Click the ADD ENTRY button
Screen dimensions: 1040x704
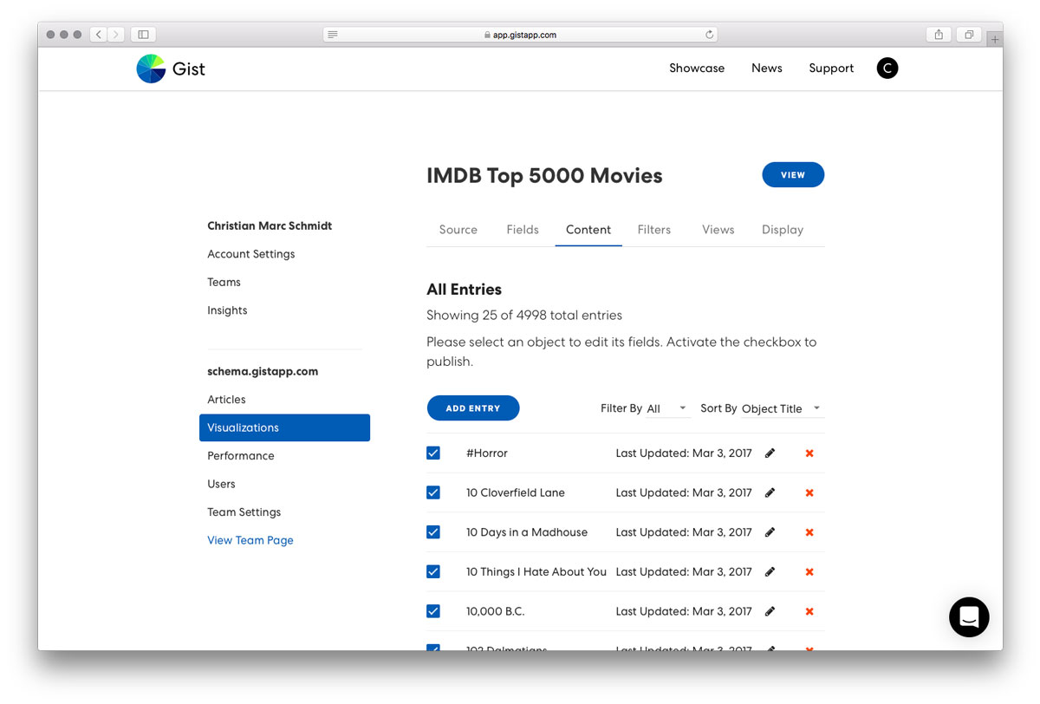point(473,408)
